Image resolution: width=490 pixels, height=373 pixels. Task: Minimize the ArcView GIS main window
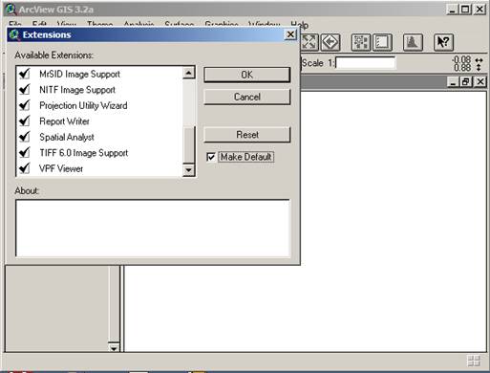point(452,10)
